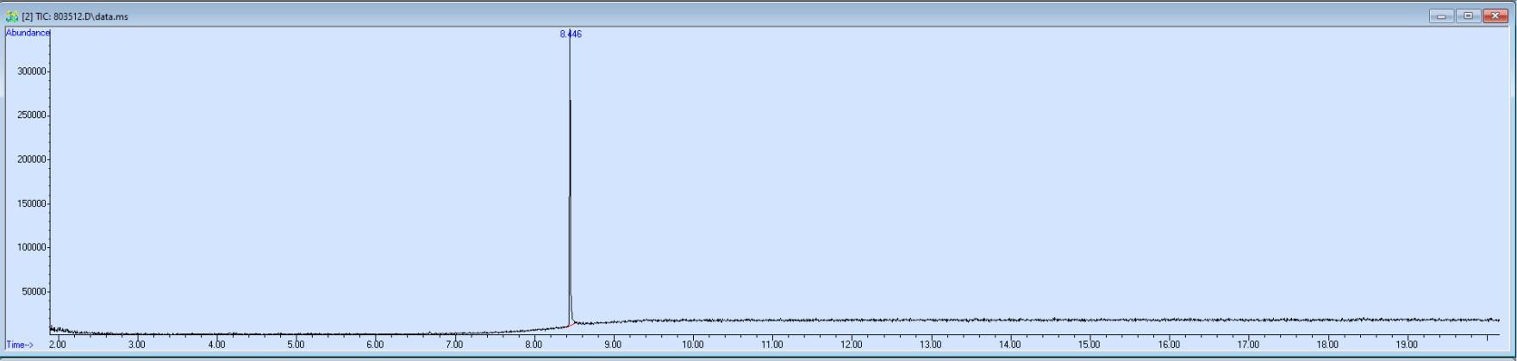This screenshot has height=361, width=1517.
Task: Click the 19.00 time axis tick
Action: pyautogui.click(x=1407, y=345)
